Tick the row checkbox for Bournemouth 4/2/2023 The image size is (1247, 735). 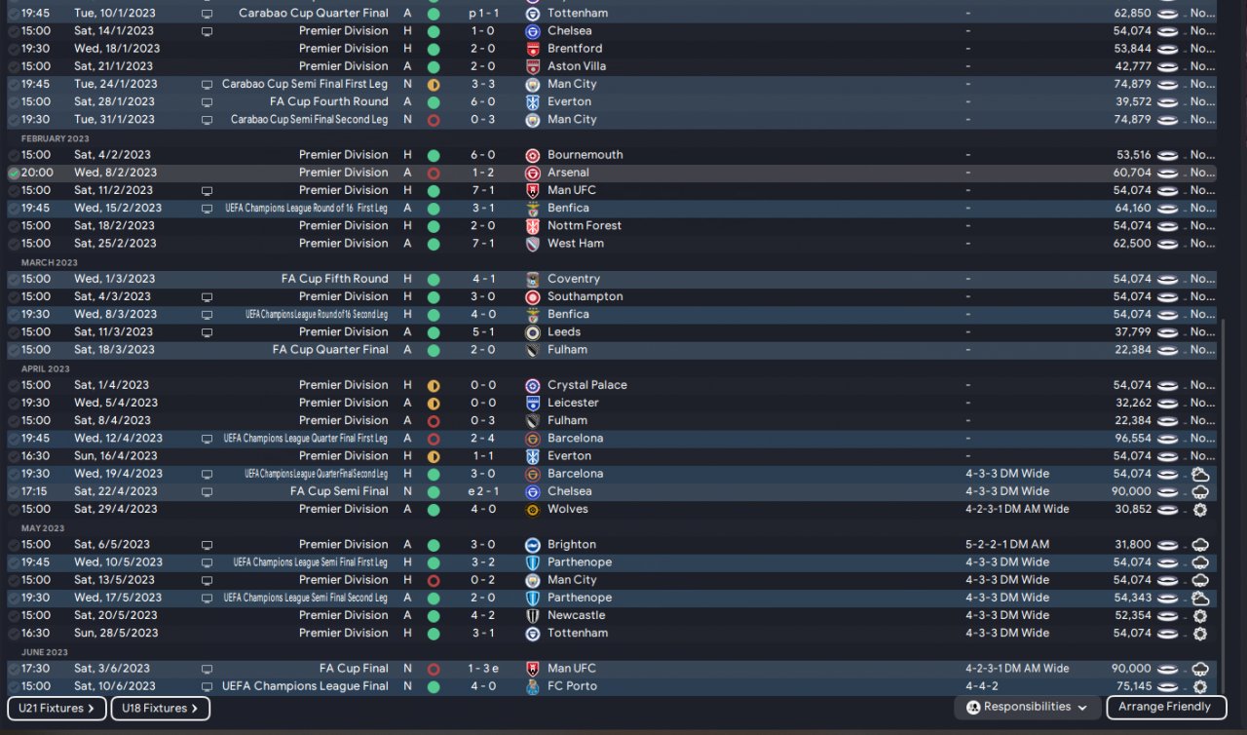[14, 156]
